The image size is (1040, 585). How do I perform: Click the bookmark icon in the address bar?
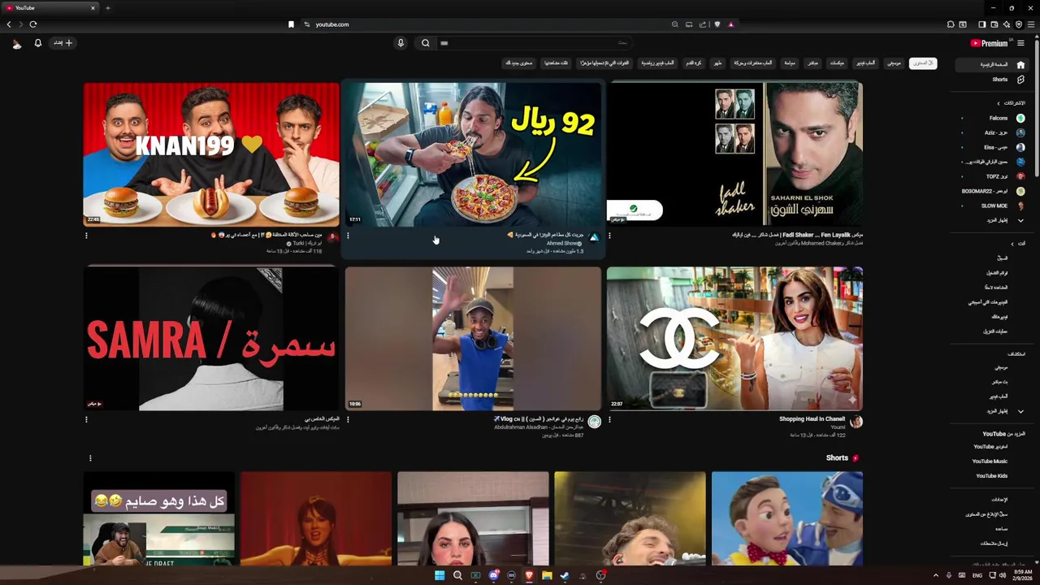pos(291,24)
